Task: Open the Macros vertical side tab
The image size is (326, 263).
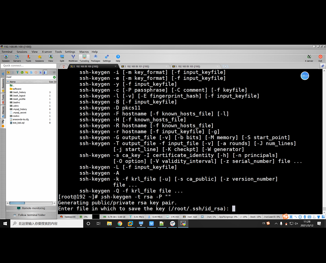Action: click(x=3, y=112)
